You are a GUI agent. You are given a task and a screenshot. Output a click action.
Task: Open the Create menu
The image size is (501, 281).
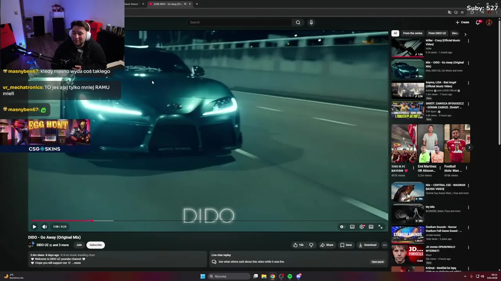462,22
